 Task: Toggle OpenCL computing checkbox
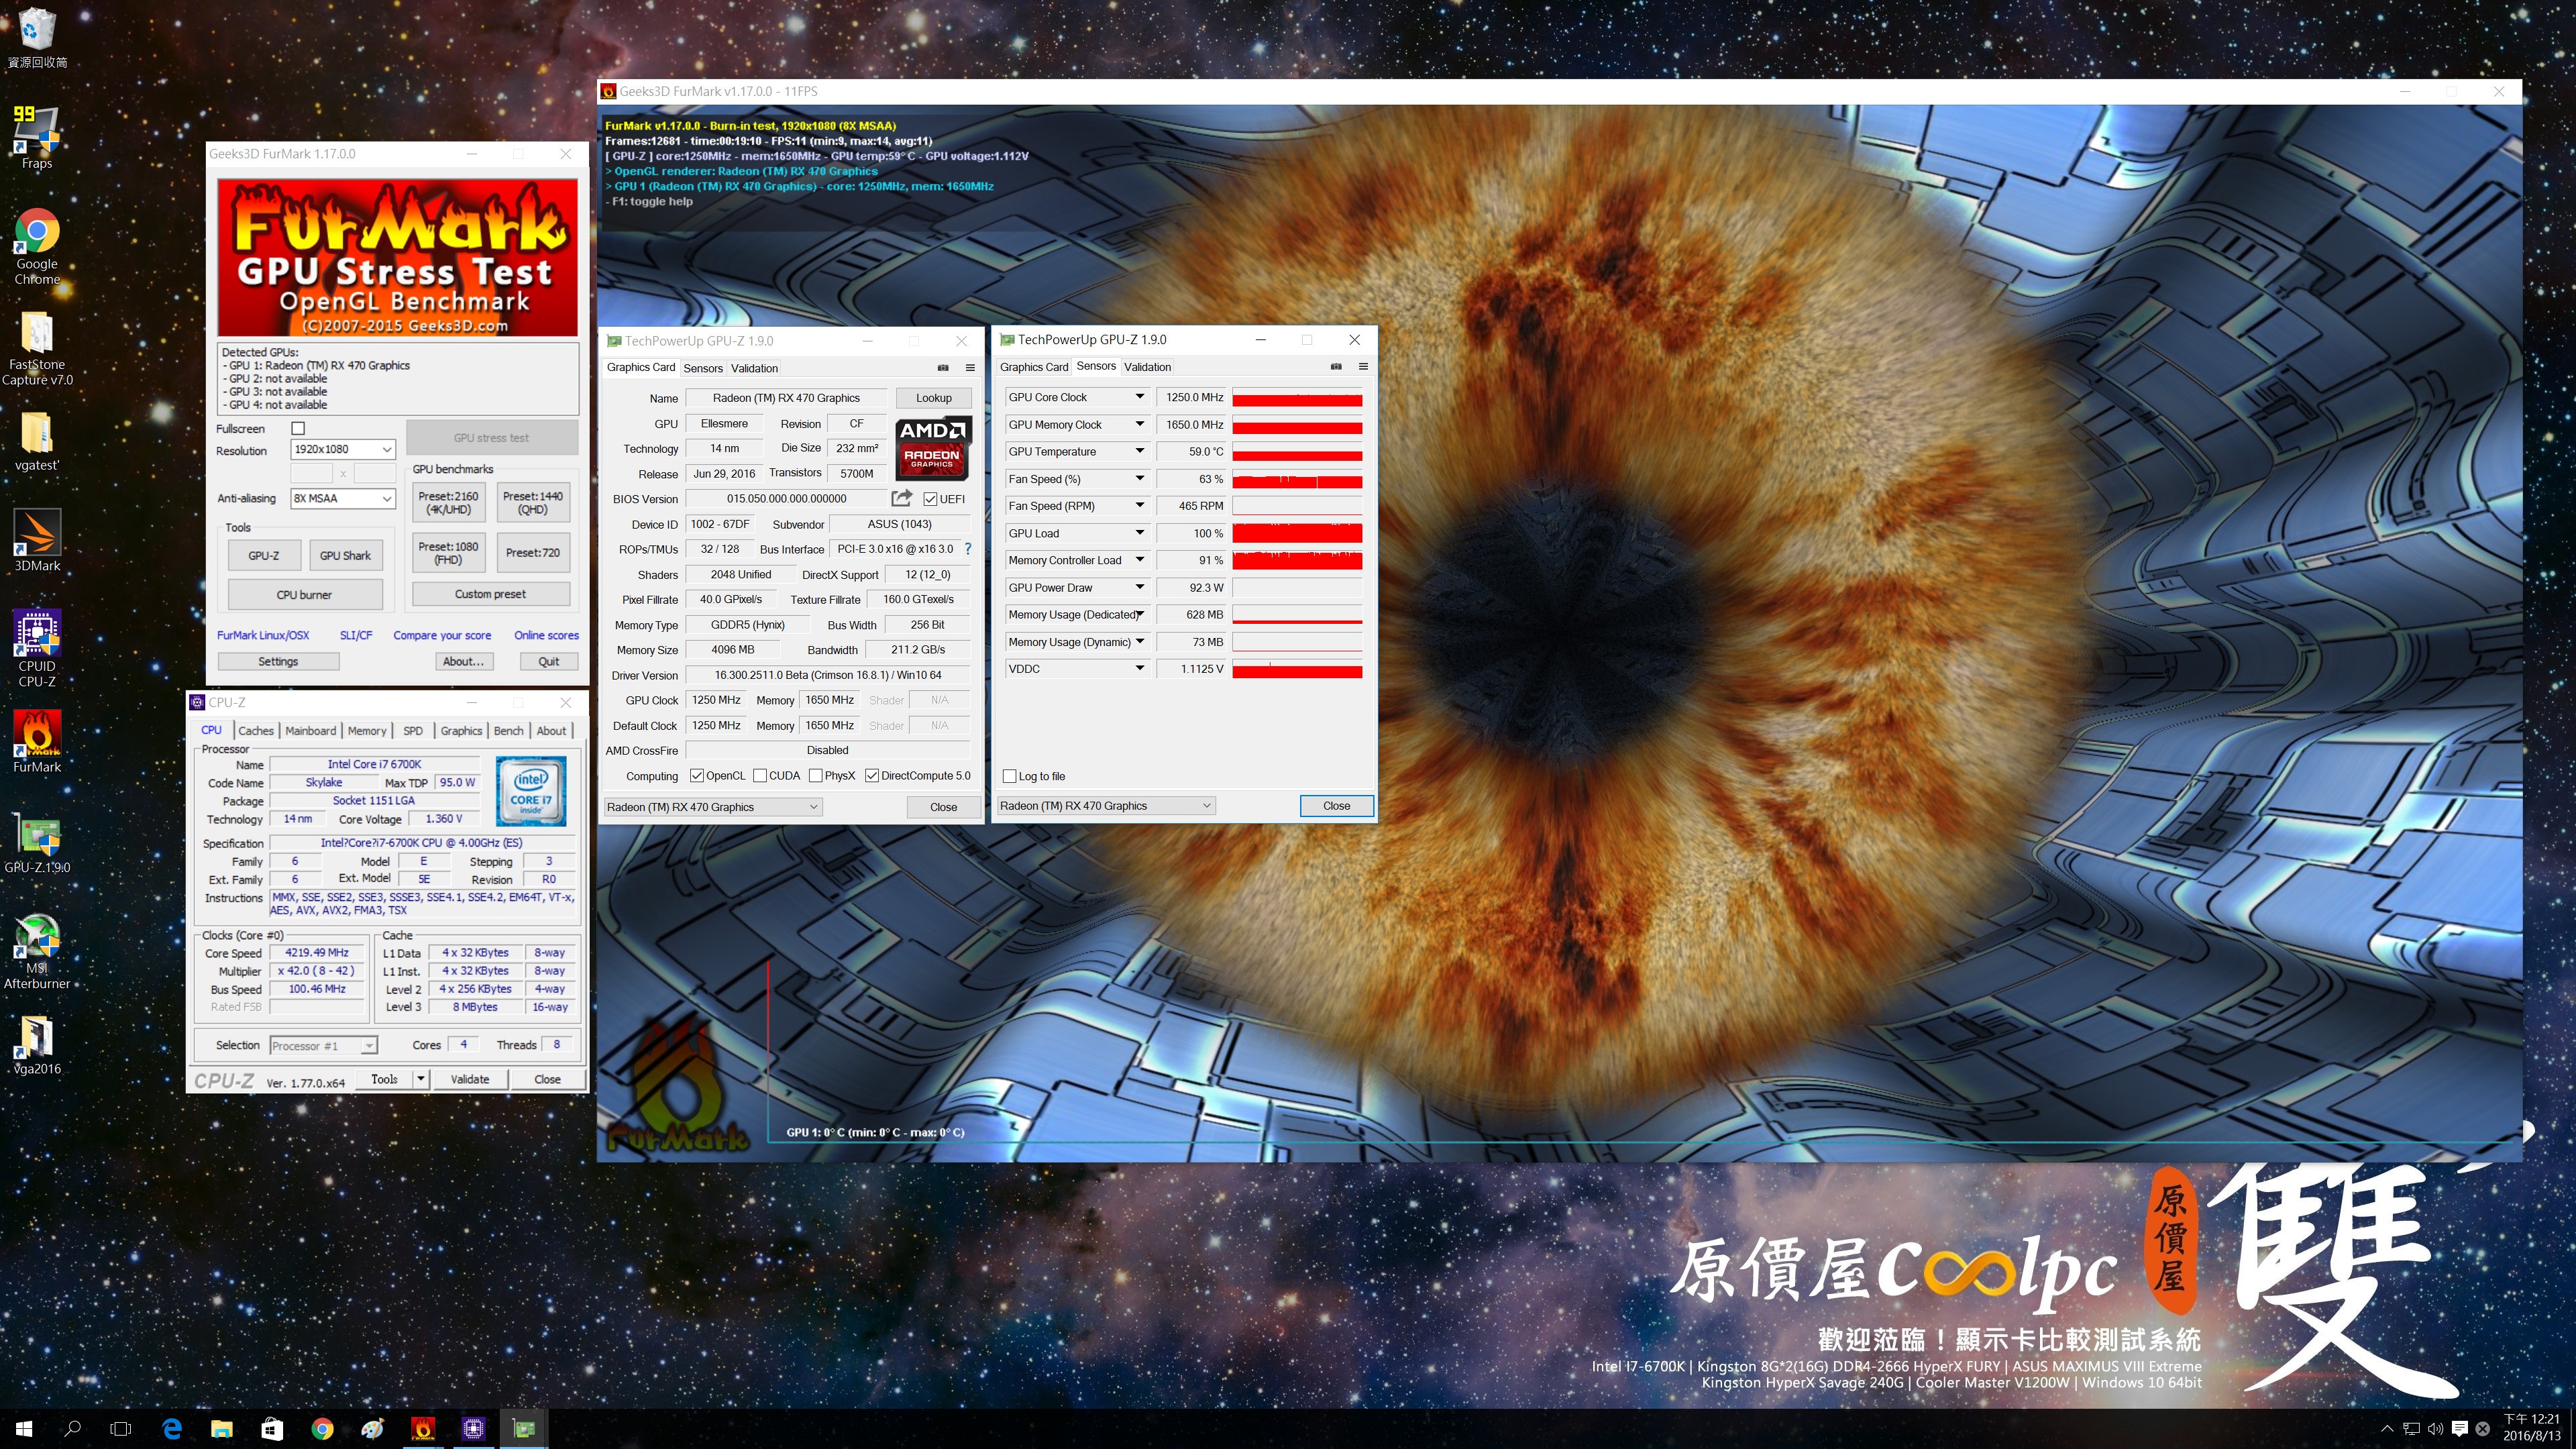[697, 775]
